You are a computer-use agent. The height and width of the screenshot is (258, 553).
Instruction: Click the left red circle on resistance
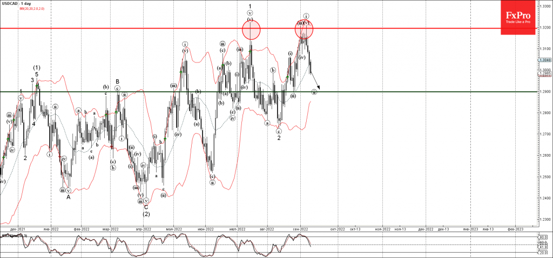251,29
